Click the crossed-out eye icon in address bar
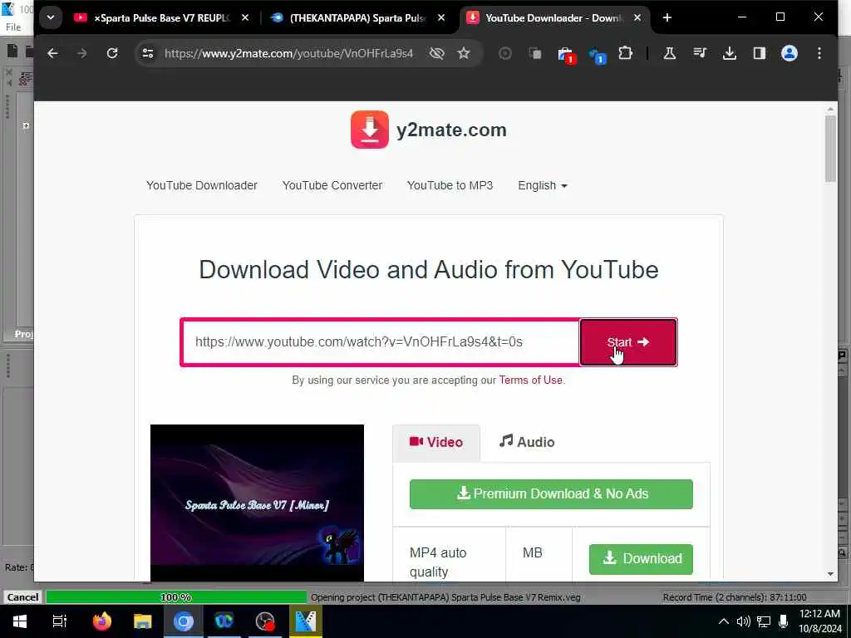 pyautogui.click(x=437, y=53)
